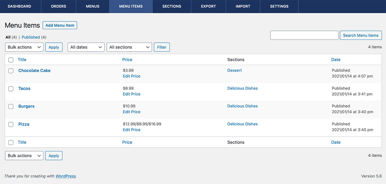The width and height of the screenshot is (386, 184).
Task: Open the Export tab
Action: click(x=208, y=6)
